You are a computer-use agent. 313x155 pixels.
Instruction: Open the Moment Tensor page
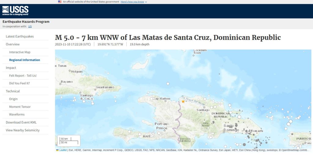[x=20, y=107]
